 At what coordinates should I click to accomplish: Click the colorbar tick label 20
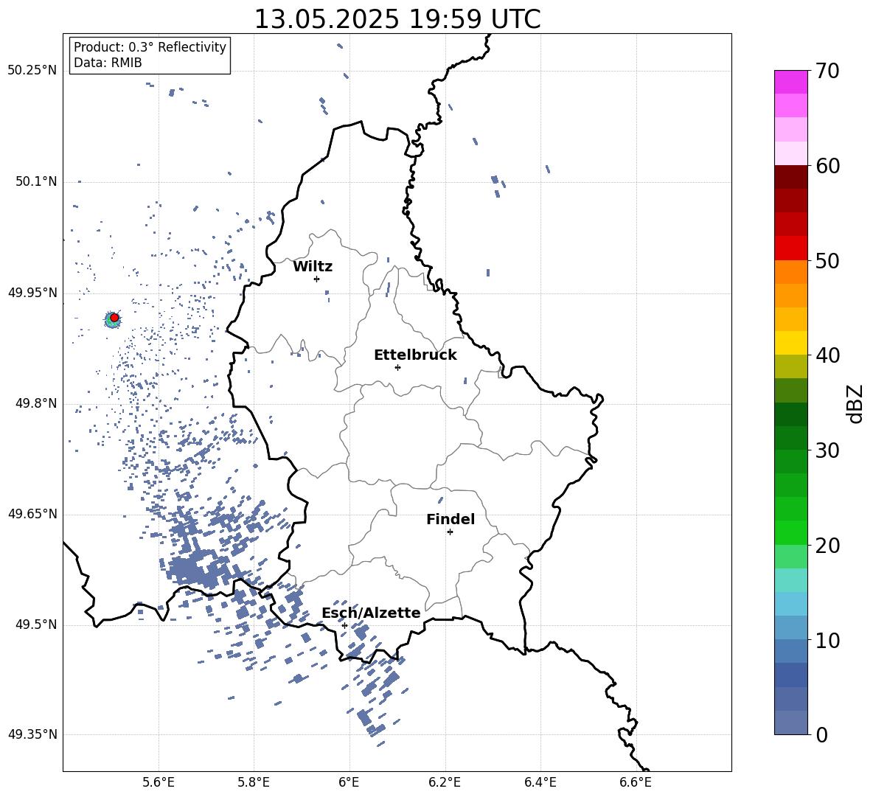pos(827,545)
